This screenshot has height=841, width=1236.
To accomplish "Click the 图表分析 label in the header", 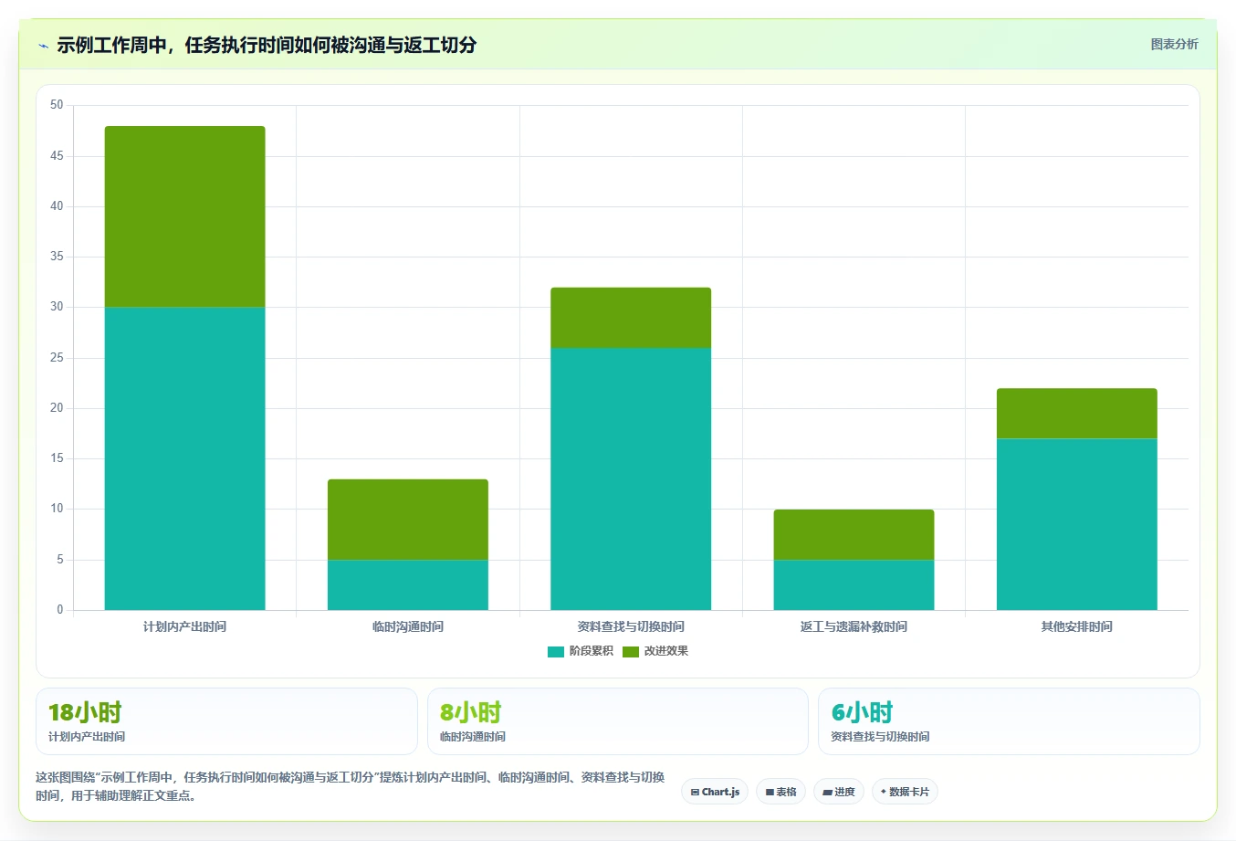I will pyautogui.click(x=1174, y=44).
